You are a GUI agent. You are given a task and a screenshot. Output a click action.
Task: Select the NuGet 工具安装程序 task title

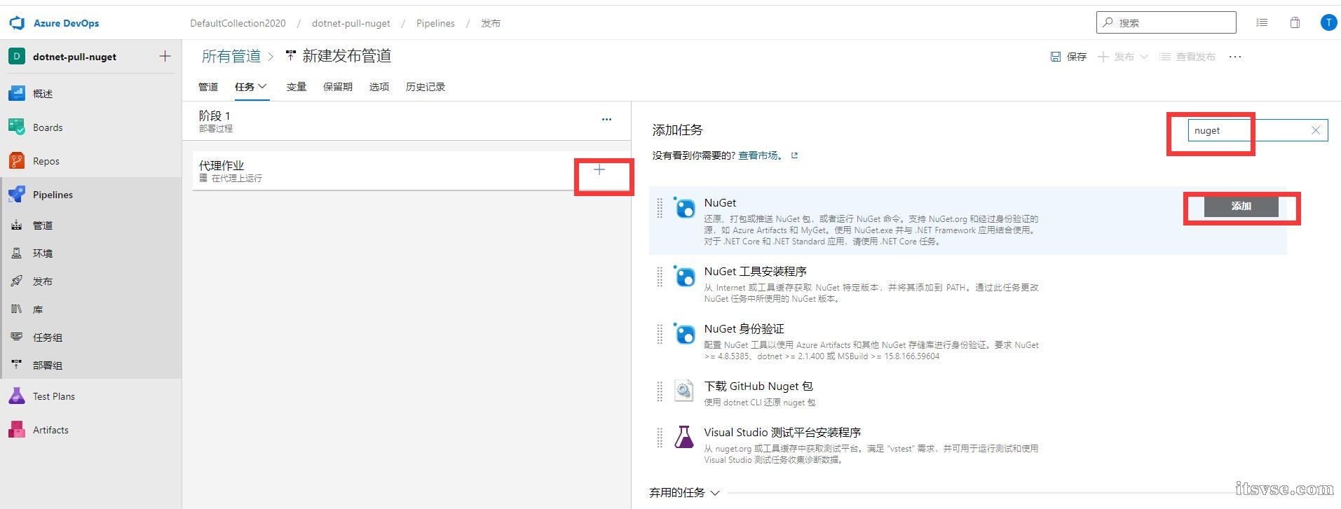[755, 272]
